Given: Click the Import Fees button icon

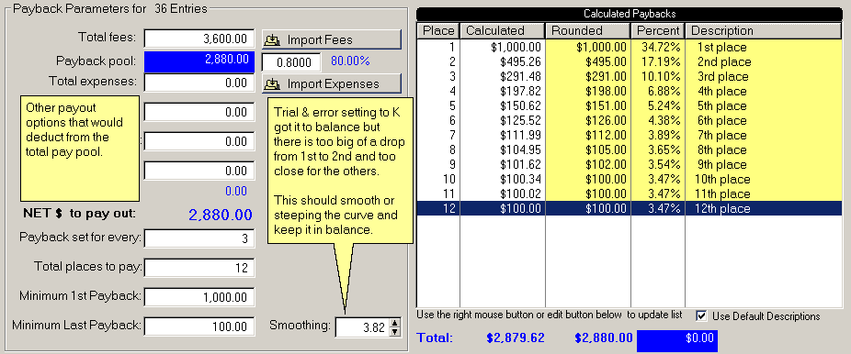Looking at the screenshot, I should tap(273, 40).
